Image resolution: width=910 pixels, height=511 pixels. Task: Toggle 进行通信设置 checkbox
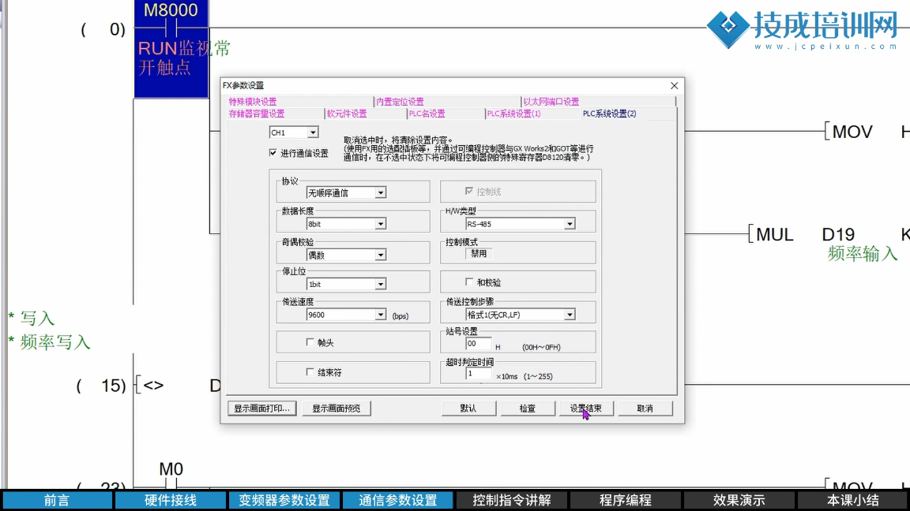273,153
